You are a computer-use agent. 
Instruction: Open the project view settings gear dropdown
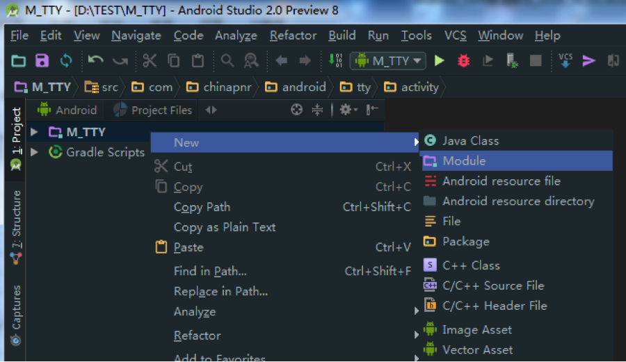pyautogui.click(x=348, y=110)
